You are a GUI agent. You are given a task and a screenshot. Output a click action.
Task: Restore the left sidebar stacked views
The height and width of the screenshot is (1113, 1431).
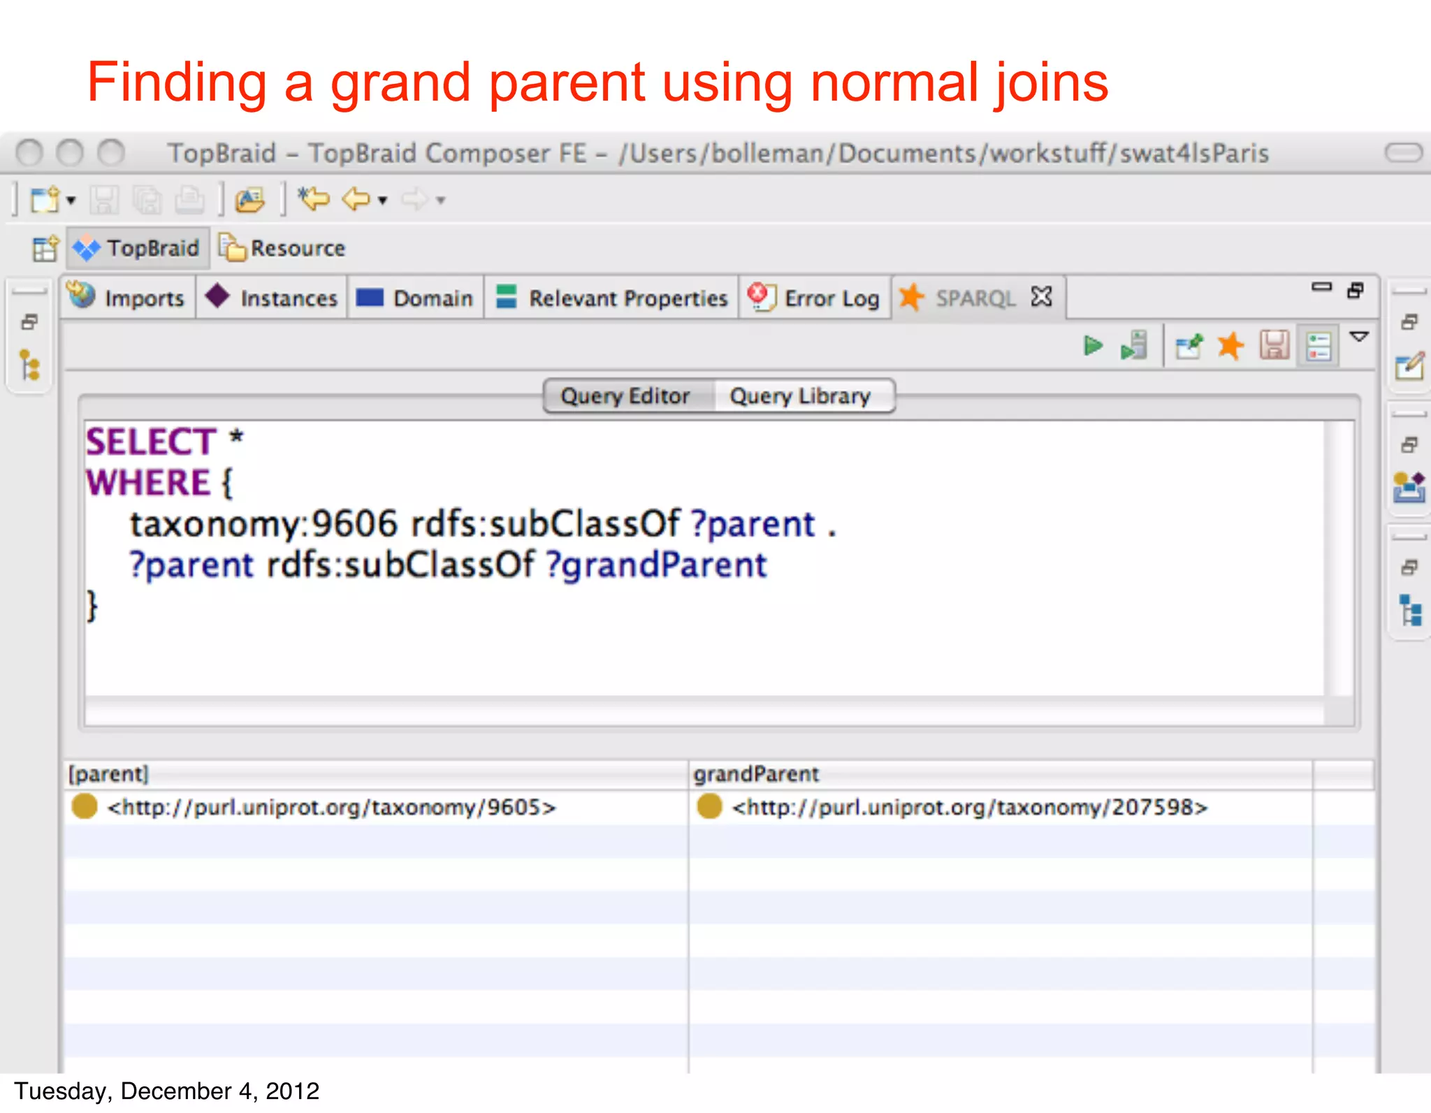29,322
